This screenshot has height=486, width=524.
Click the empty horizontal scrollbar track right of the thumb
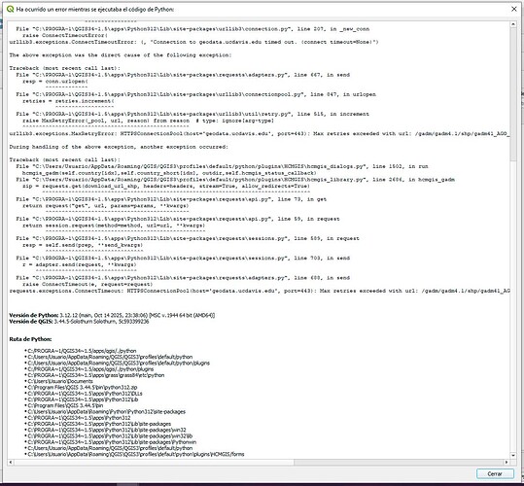[399, 463]
